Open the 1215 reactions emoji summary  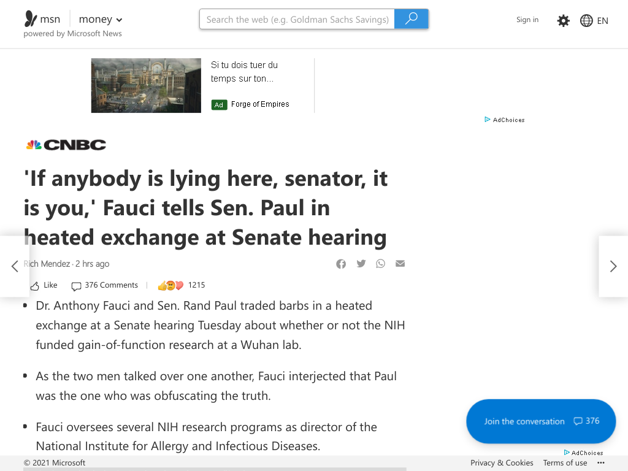(182, 285)
